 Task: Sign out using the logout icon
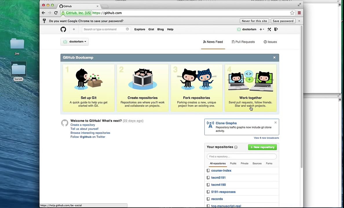point(276,29)
